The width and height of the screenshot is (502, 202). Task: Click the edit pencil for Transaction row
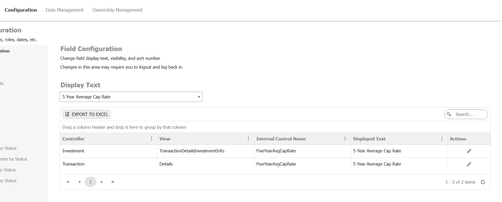[x=469, y=164]
